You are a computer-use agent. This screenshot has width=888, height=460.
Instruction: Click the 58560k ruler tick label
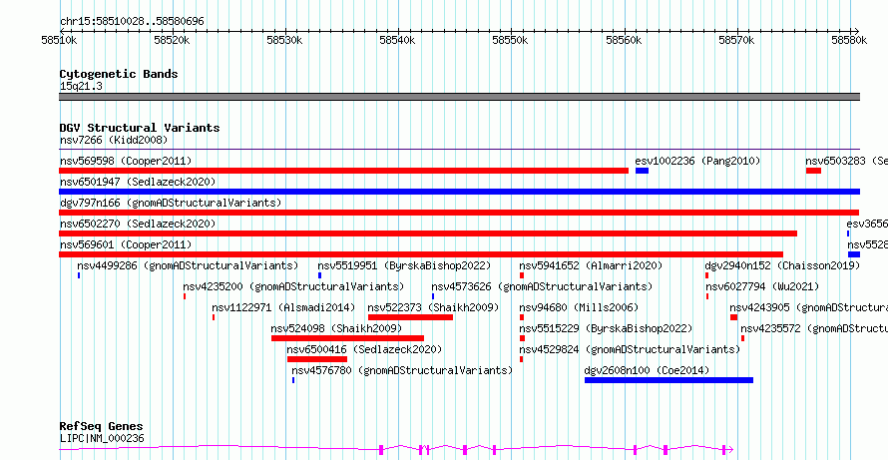(x=624, y=41)
